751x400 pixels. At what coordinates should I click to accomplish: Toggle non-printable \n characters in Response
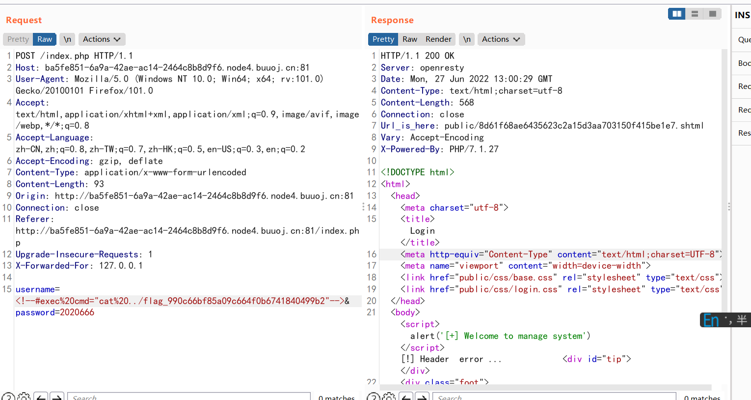pos(467,39)
